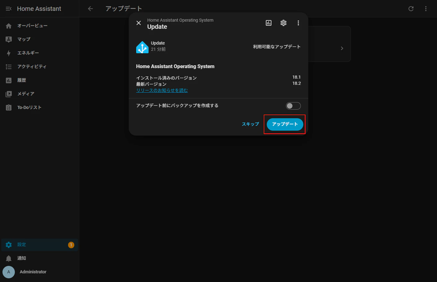Click the エネルギー lightning icon
This screenshot has width=437, height=282.
9,53
